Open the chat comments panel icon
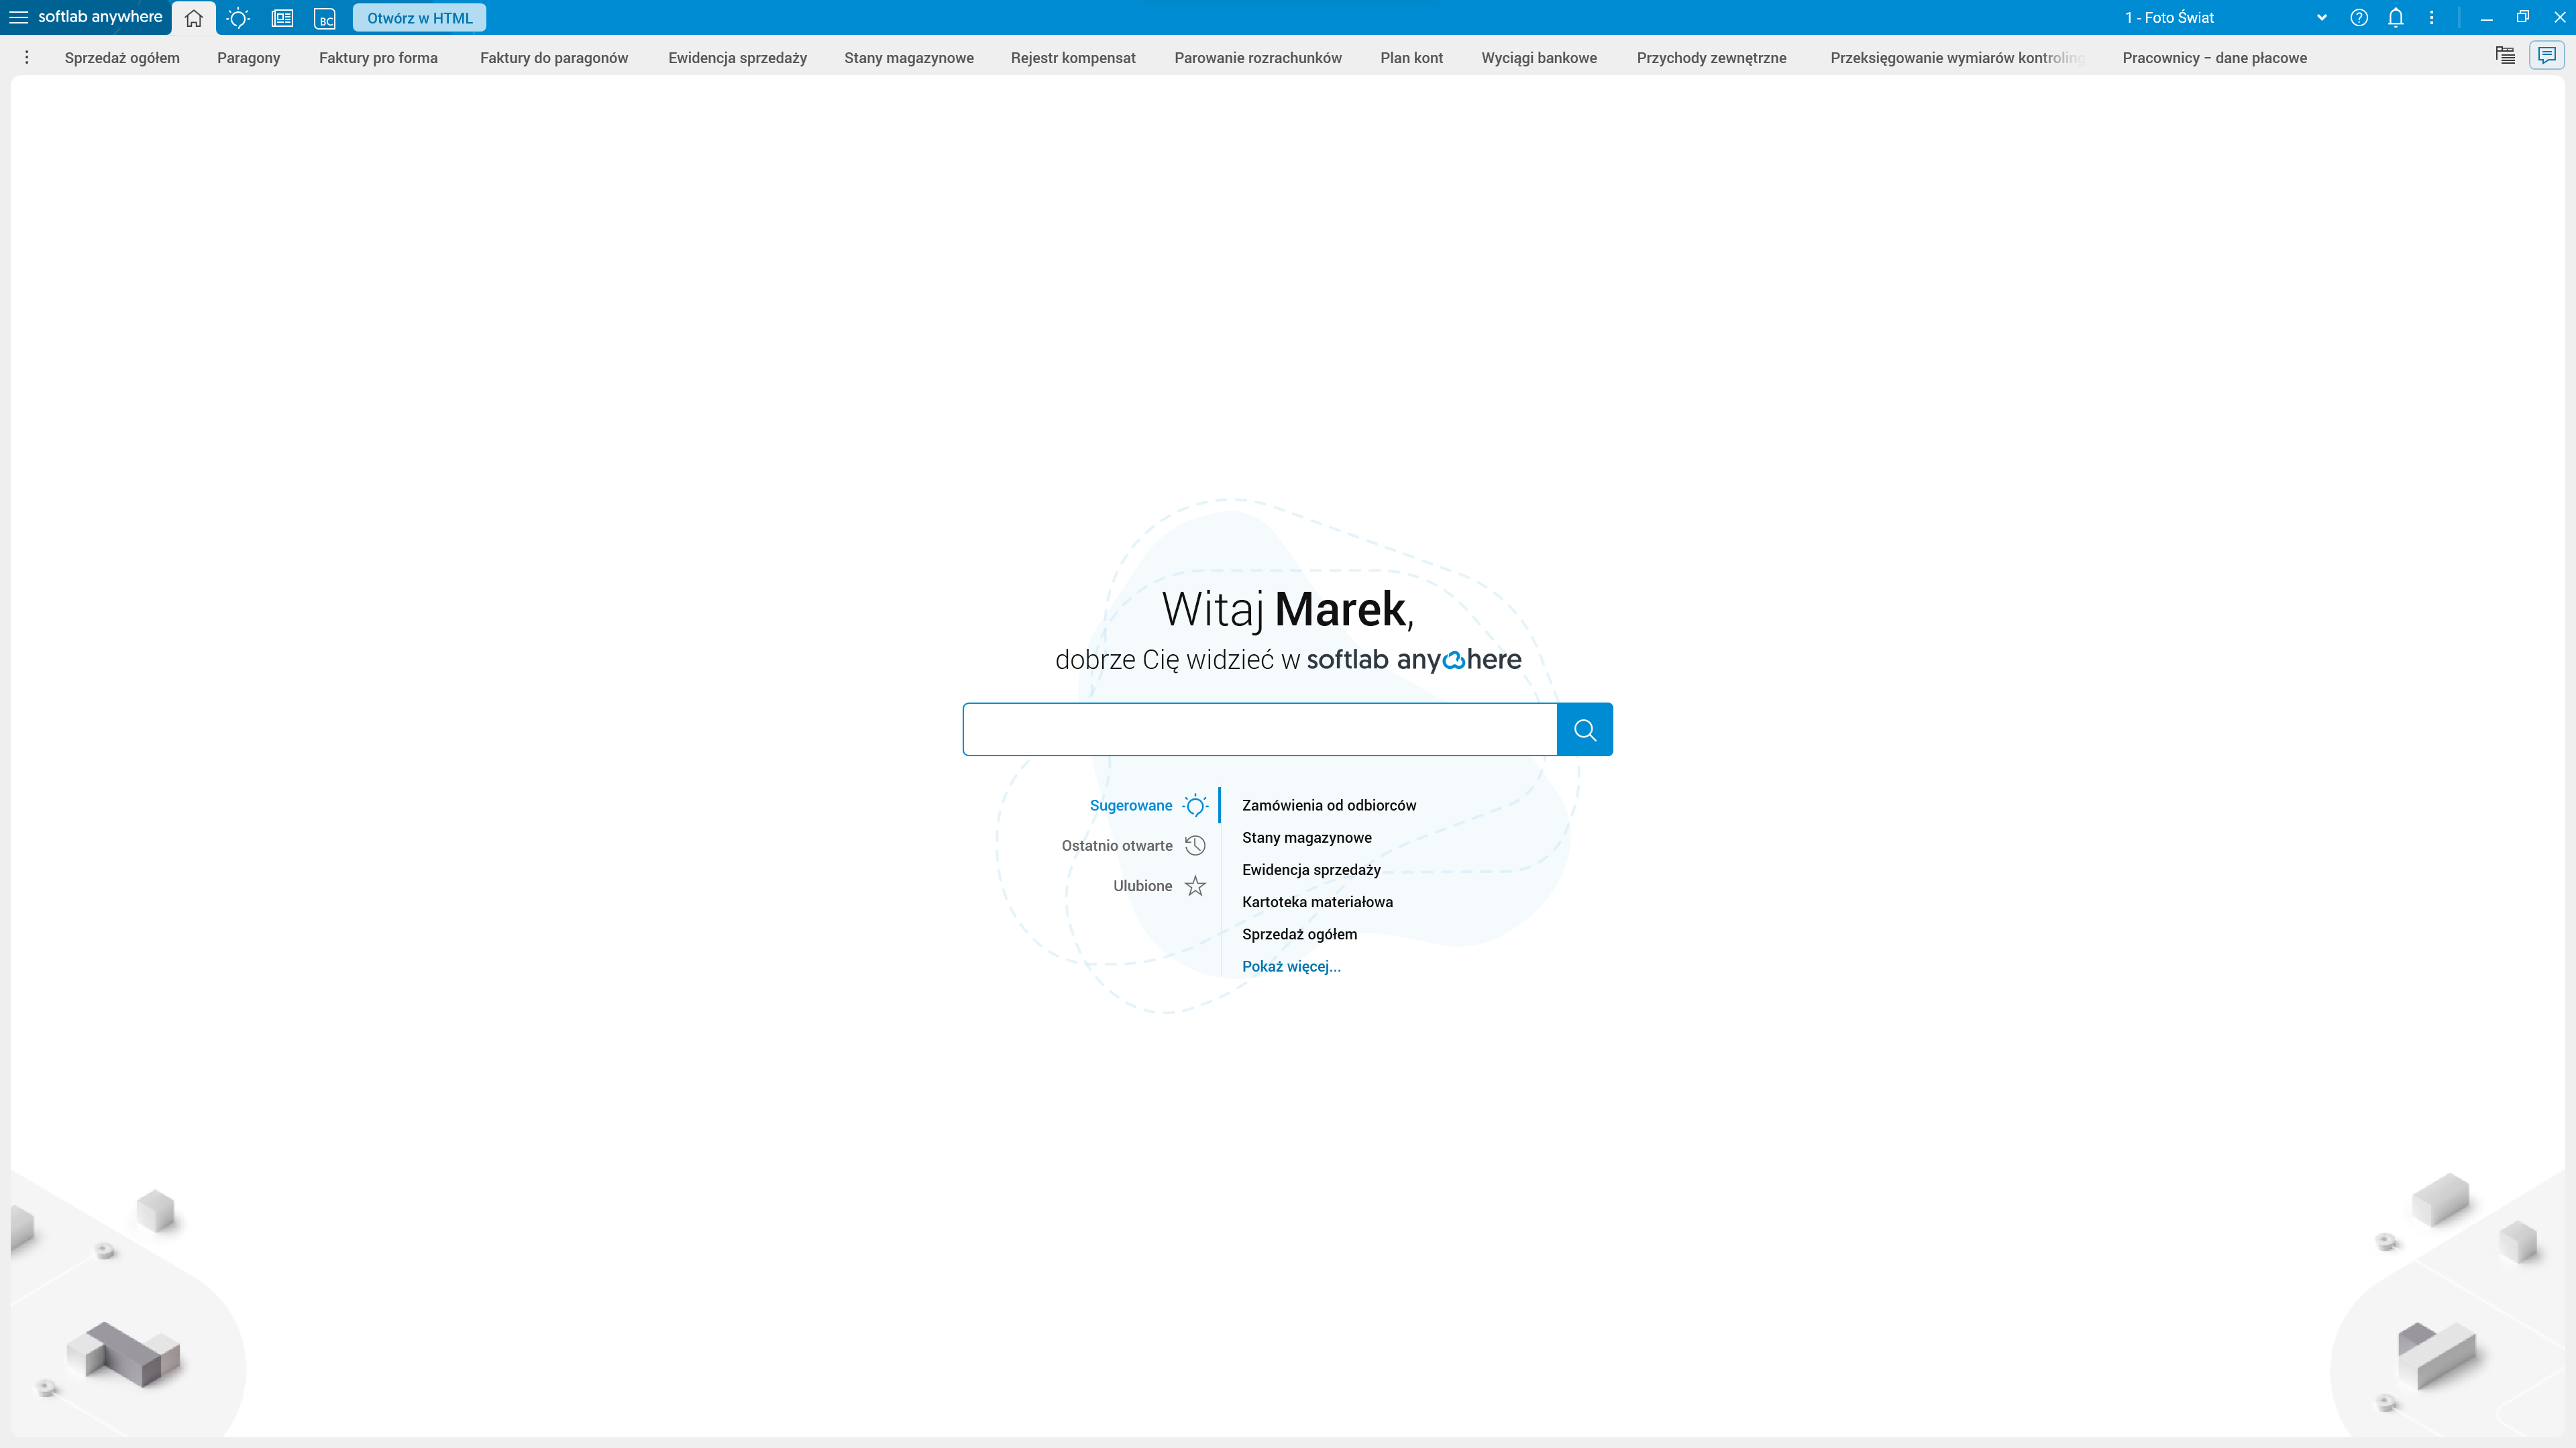The height and width of the screenshot is (1448, 2576). (2546, 56)
